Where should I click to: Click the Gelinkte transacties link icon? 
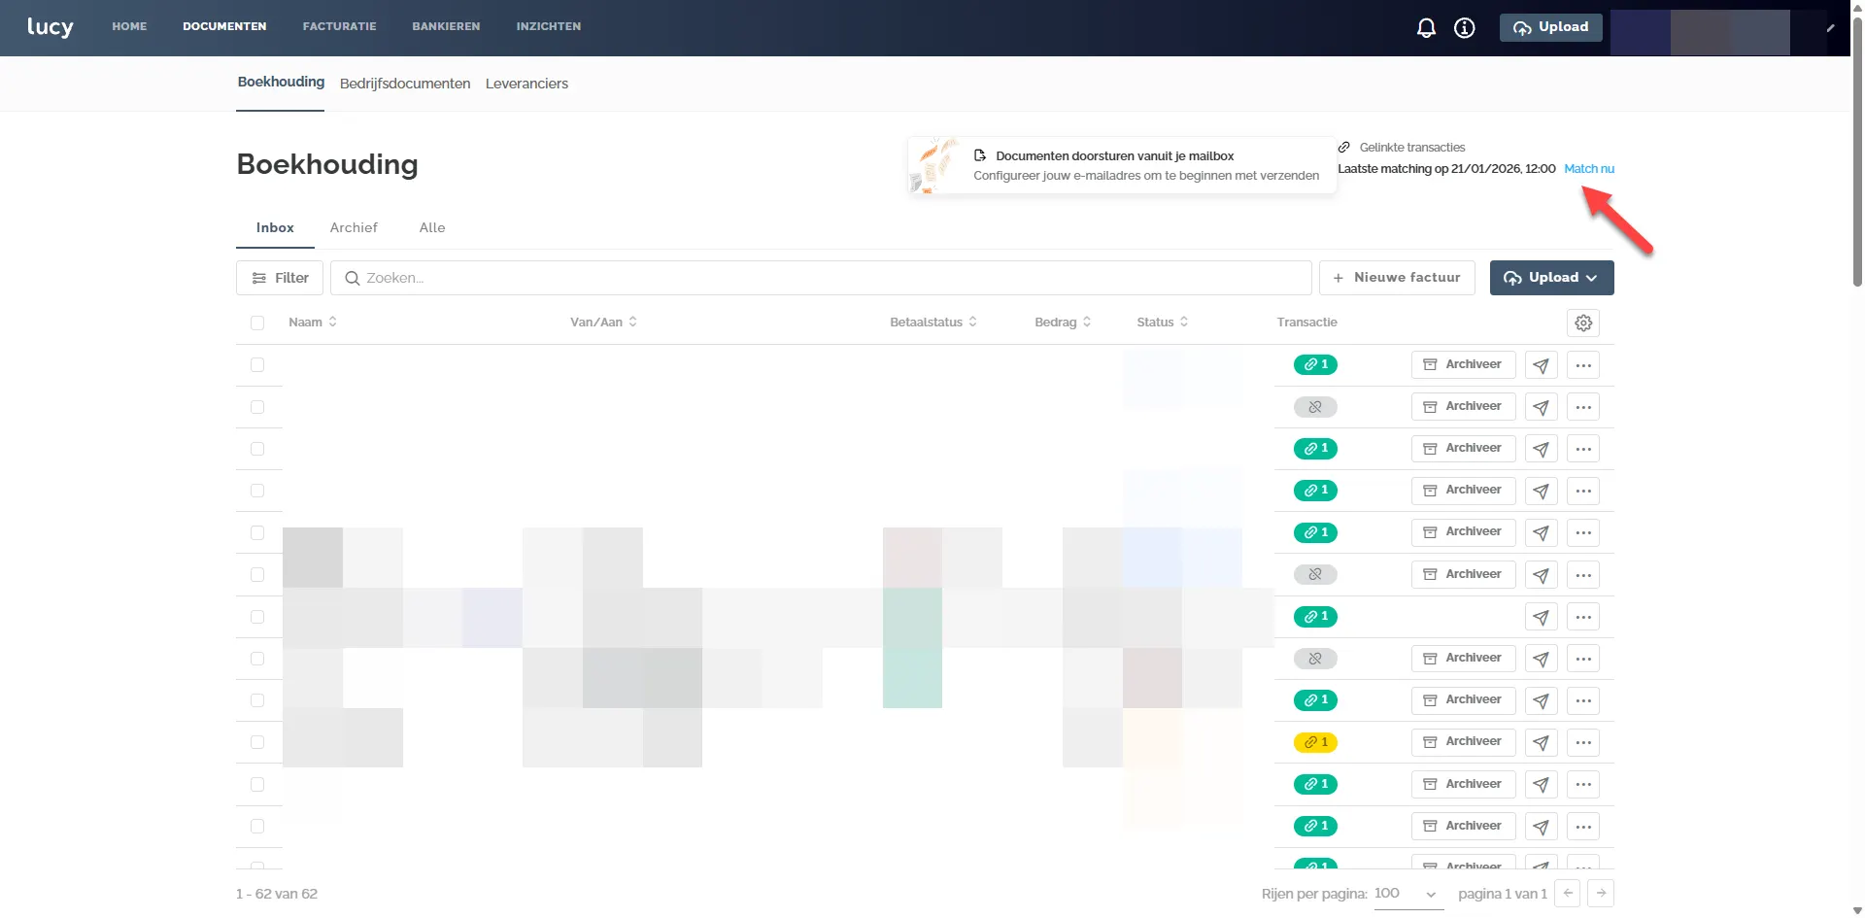(x=1344, y=148)
